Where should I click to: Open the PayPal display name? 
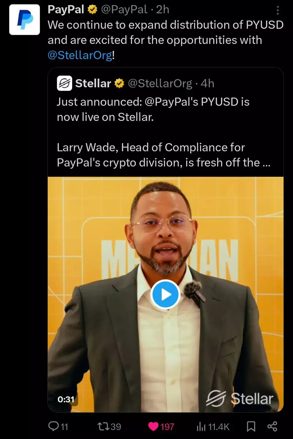pyautogui.click(x=66, y=10)
